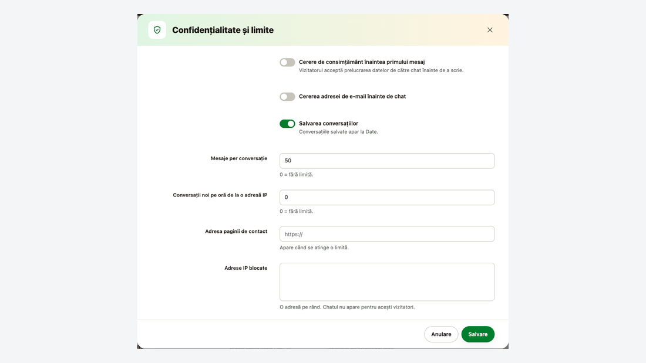
Task: Click the hint O adresă pe rând
Action: coord(347,307)
